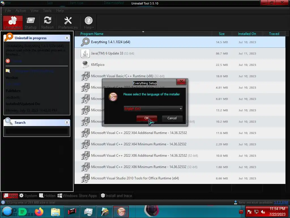Select the Everything 1.4.1.1024 magnifier icon

point(85,42)
